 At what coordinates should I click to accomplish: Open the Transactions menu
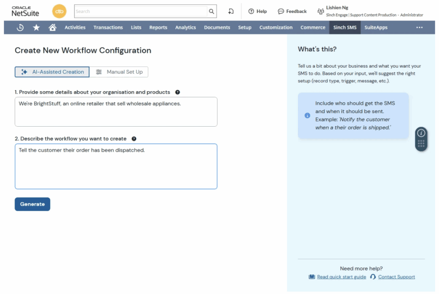pos(108,27)
